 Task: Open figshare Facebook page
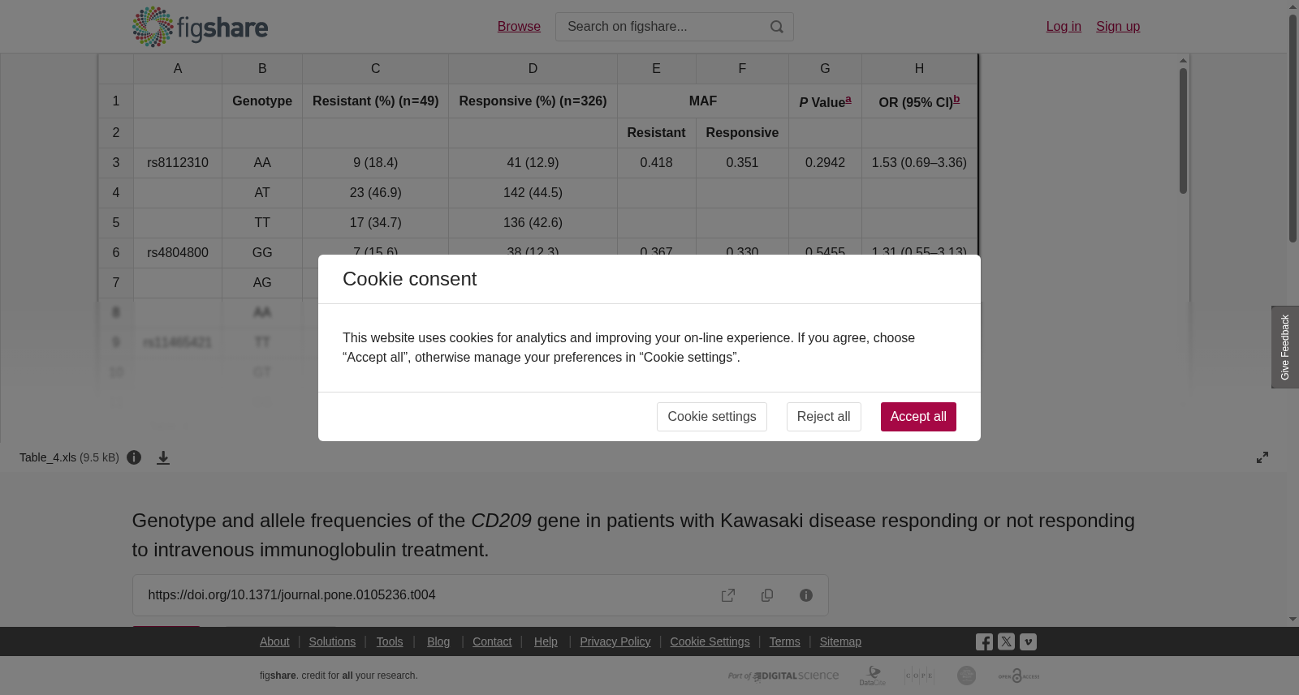[984, 642]
